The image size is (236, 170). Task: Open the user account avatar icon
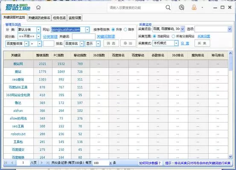click(194, 7)
